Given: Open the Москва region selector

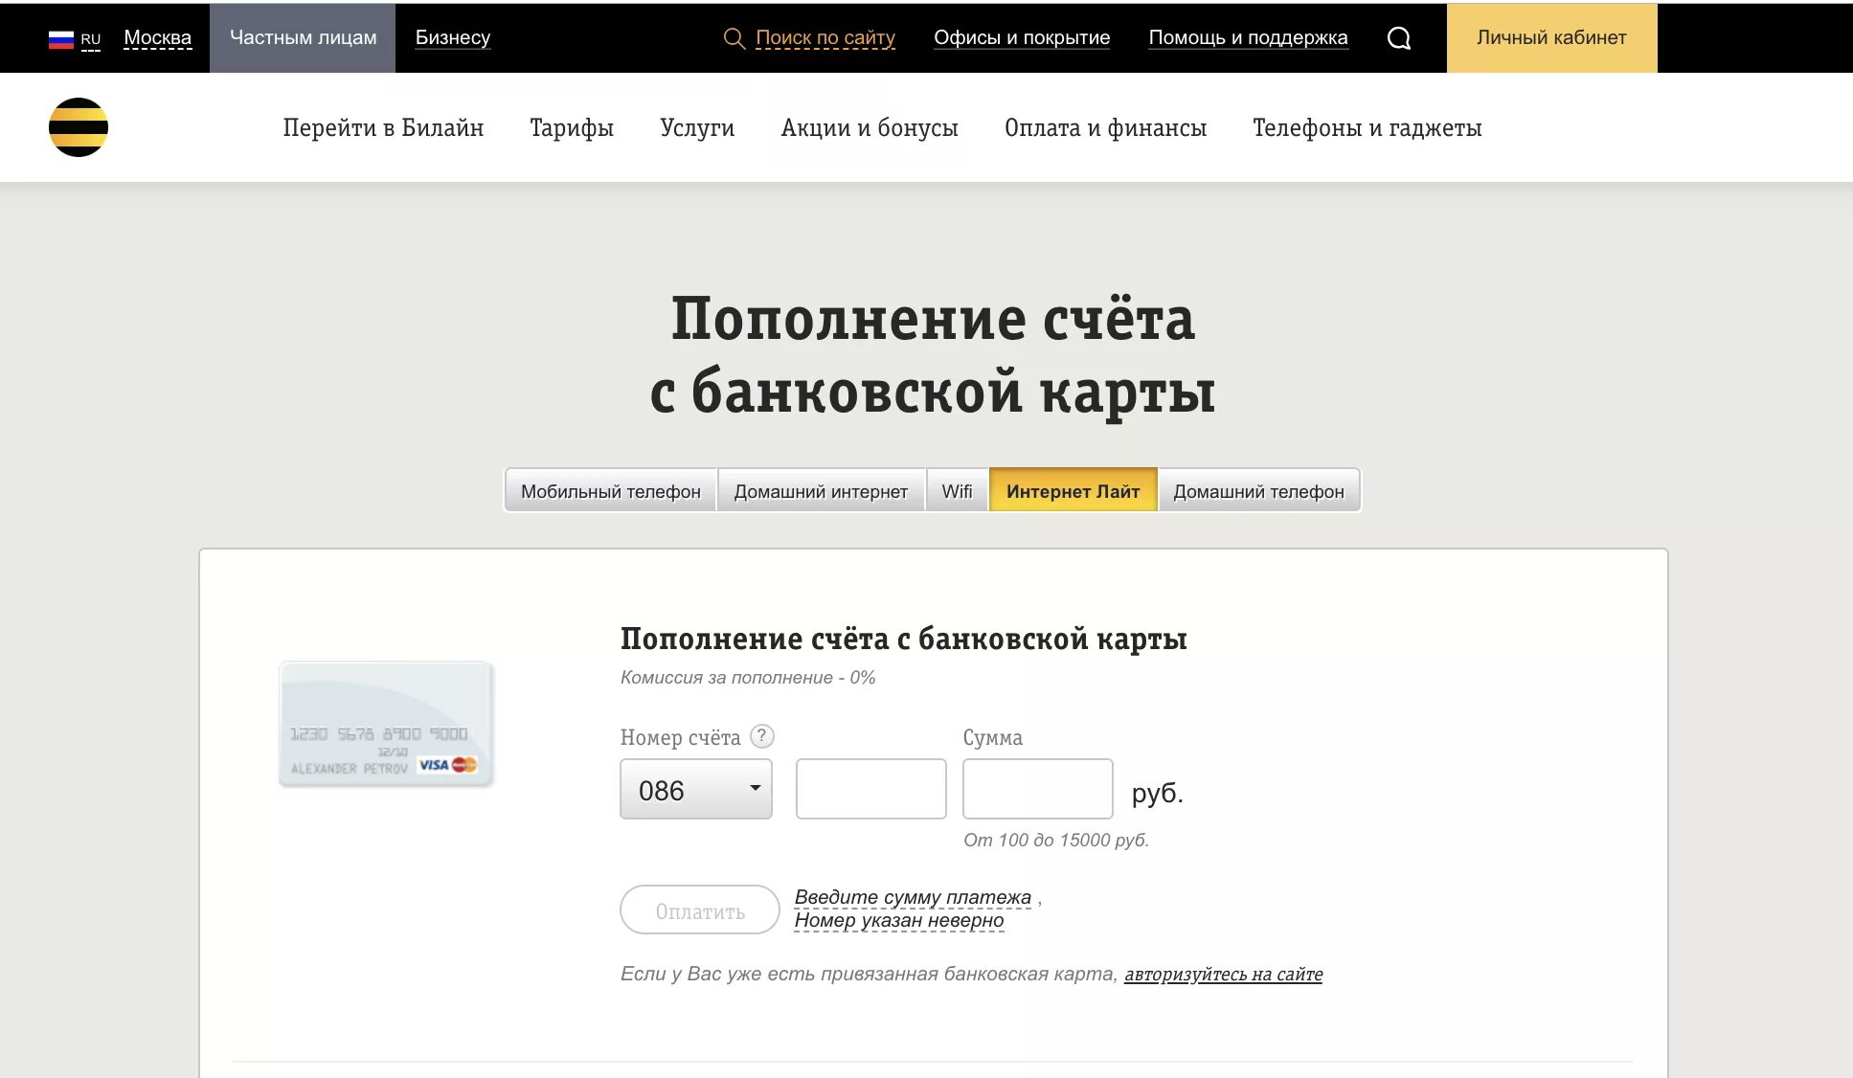Looking at the screenshot, I should (x=158, y=38).
